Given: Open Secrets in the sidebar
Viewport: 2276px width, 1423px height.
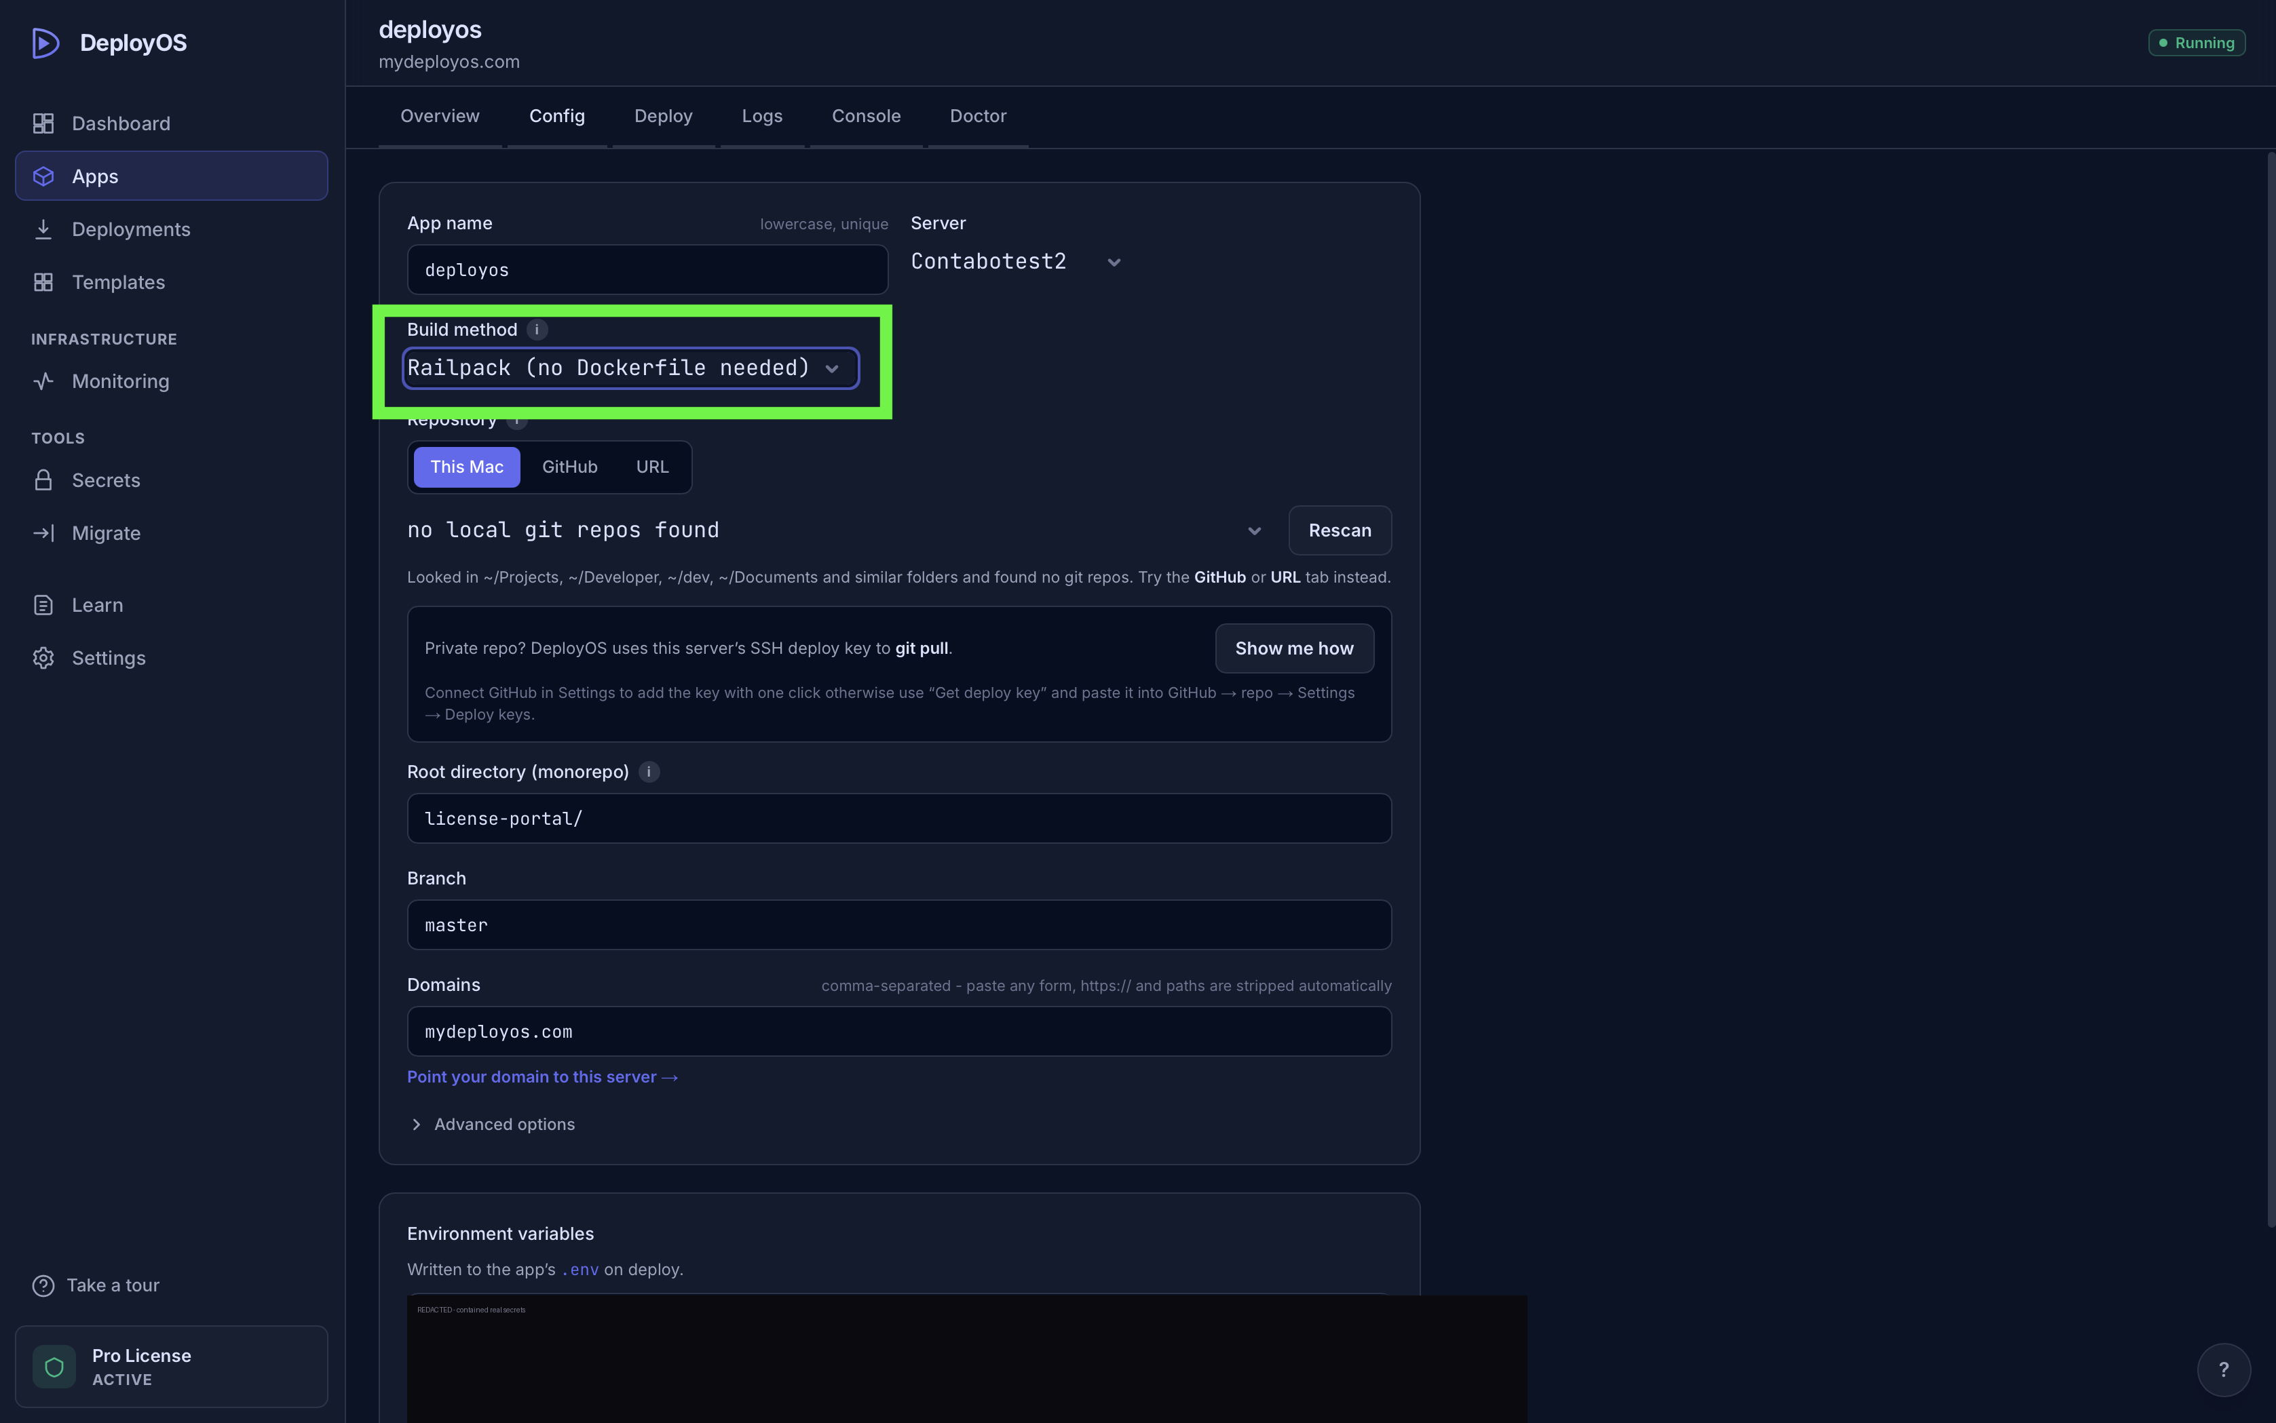Looking at the screenshot, I should tap(172, 480).
